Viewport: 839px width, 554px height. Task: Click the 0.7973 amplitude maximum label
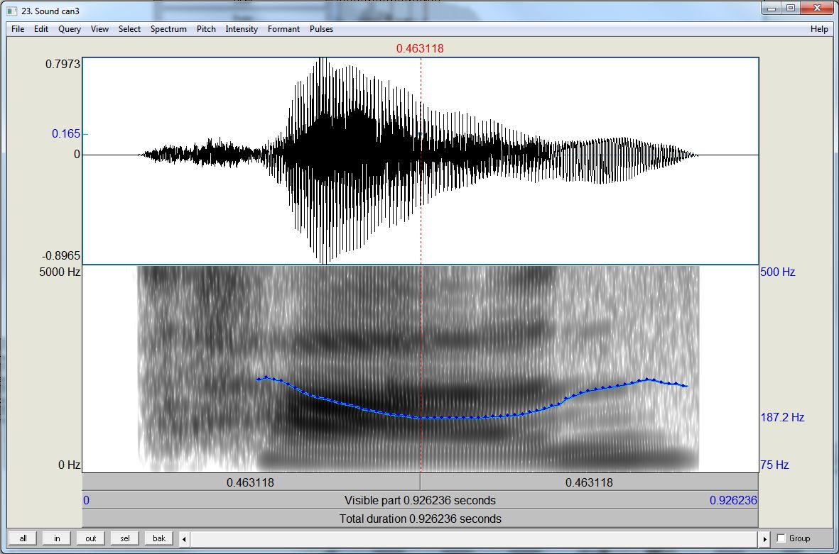click(x=63, y=64)
